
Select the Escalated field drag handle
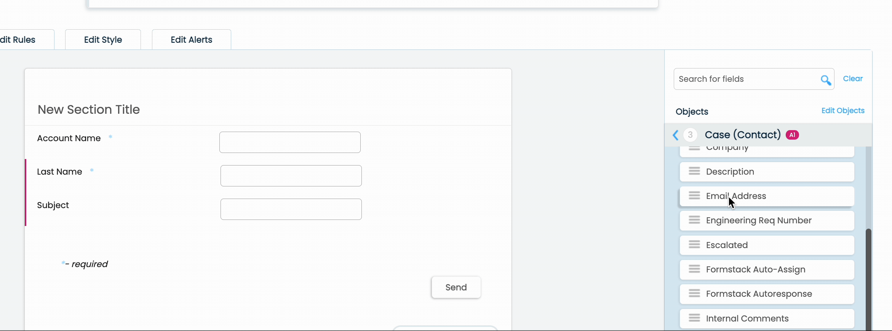pyautogui.click(x=694, y=245)
